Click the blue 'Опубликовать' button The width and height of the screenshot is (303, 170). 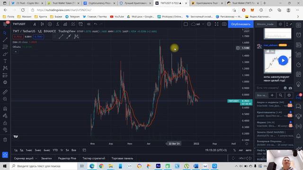pos(241,24)
